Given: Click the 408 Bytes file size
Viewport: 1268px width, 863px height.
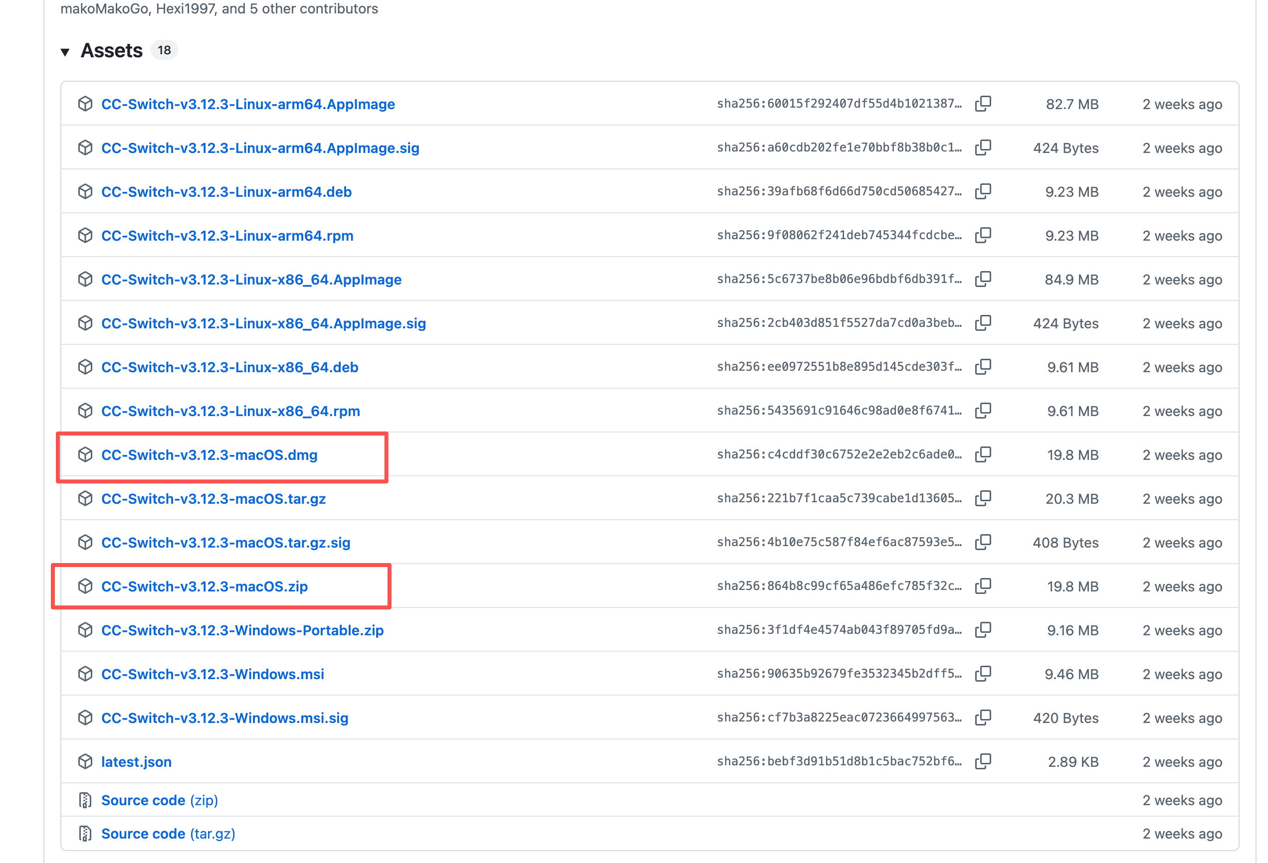Looking at the screenshot, I should 1065,543.
